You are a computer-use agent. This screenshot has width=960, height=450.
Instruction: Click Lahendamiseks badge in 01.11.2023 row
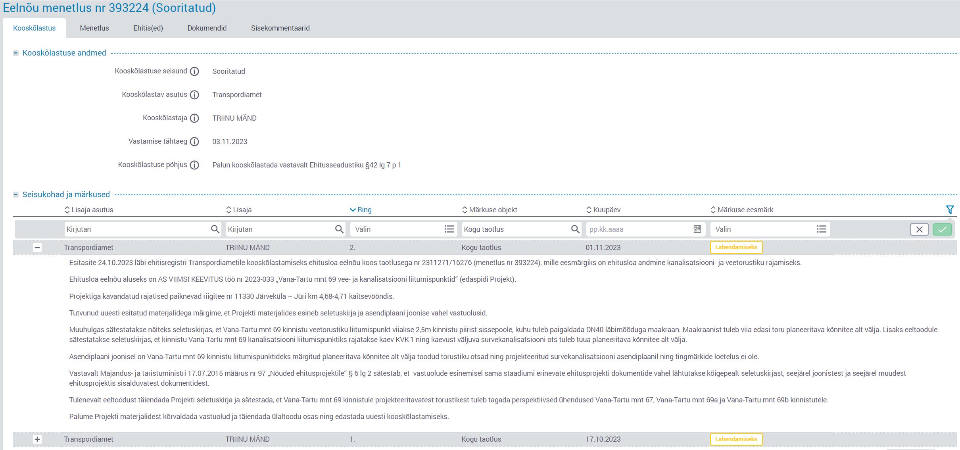[736, 248]
